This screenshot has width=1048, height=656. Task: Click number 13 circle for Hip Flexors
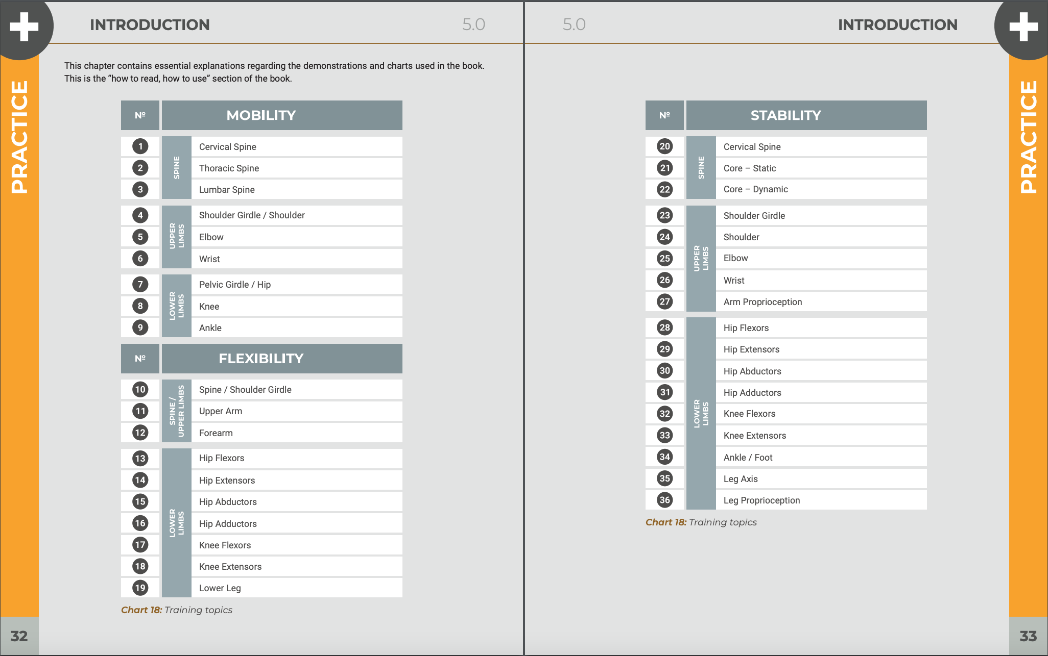tap(140, 458)
